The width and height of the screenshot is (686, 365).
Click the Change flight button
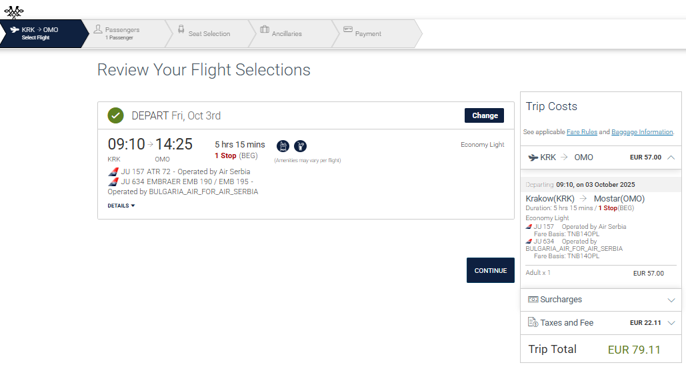click(484, 115)
